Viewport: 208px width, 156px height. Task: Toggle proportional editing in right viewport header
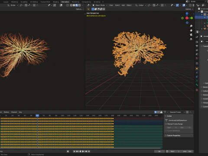point(162,5)
